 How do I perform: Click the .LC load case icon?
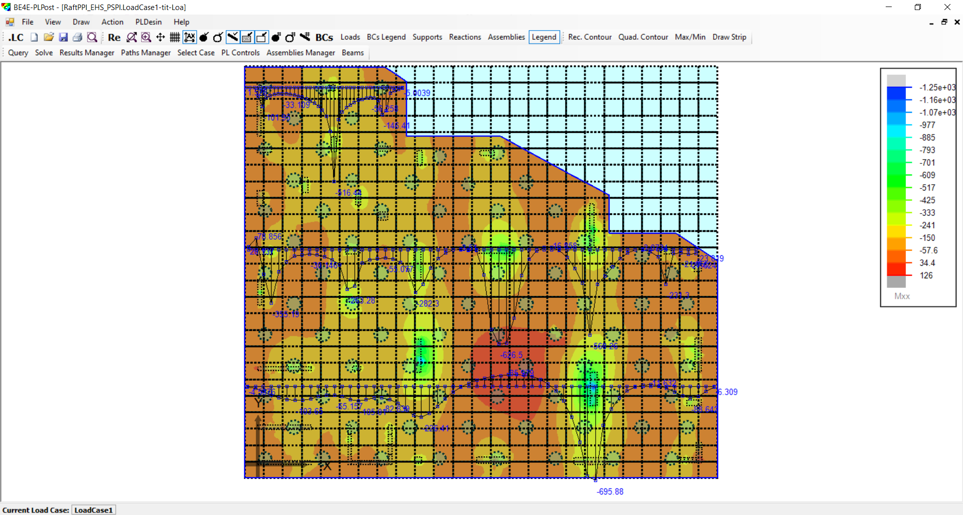tap(16, 37)
